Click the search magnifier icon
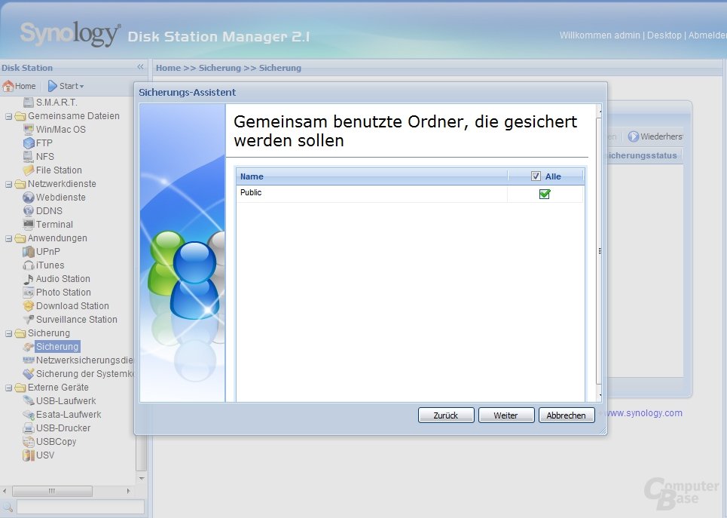This screenshot has height=518, width=727. [x=8, y=507]
